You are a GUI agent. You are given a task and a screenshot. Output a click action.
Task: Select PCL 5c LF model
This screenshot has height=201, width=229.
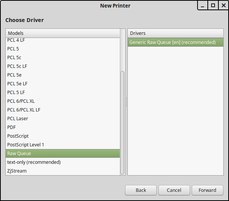click(x=17, y=66)
